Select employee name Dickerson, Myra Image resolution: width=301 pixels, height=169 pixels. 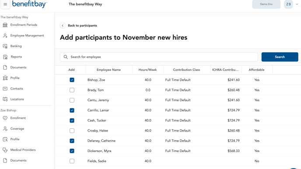click(99, 151)
